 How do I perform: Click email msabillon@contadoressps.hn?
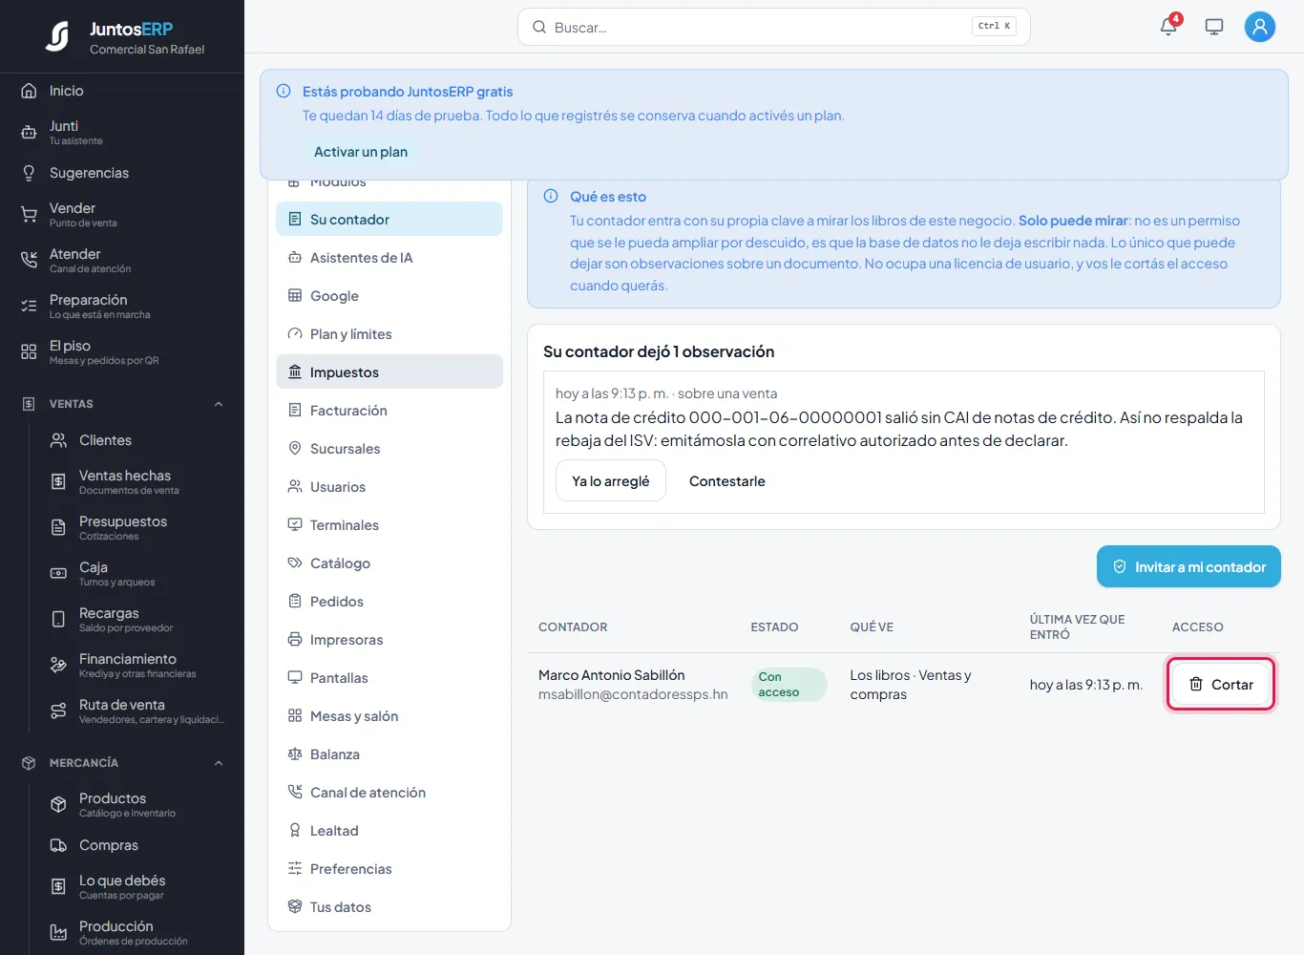633,694
